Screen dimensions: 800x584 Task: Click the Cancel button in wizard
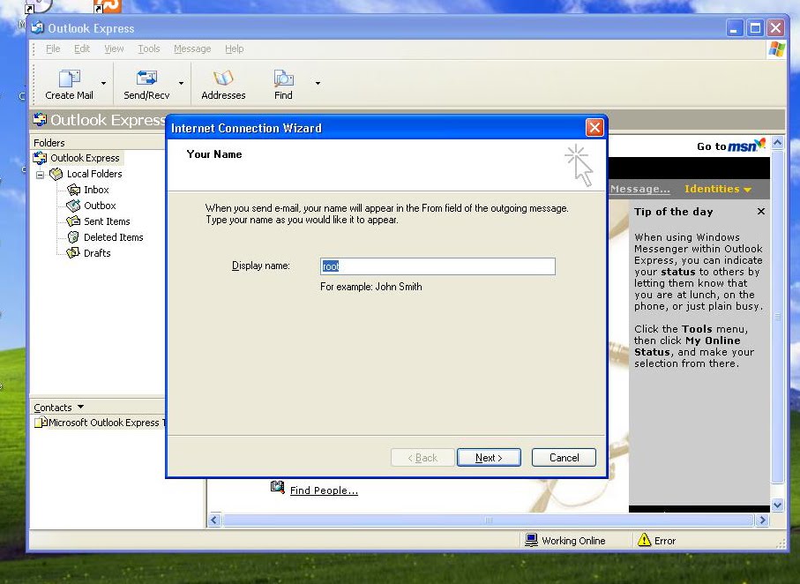click(x=564, y=457)
